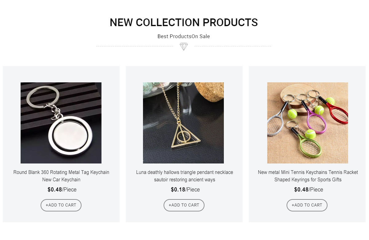Add the rotating metal tag keychain to cart
This screenshot has height=240, width=369.
click(61, 205)
